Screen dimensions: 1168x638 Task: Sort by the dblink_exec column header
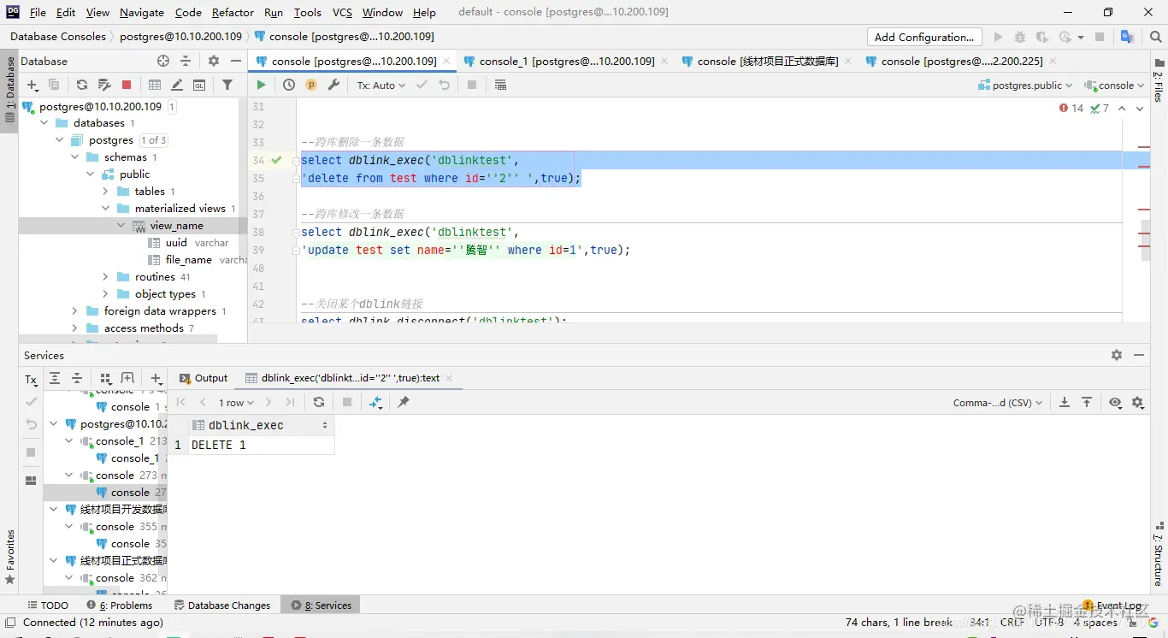tap(261, 425)
